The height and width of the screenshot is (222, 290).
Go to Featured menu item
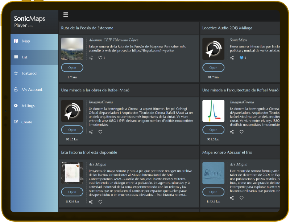(34, 73)
